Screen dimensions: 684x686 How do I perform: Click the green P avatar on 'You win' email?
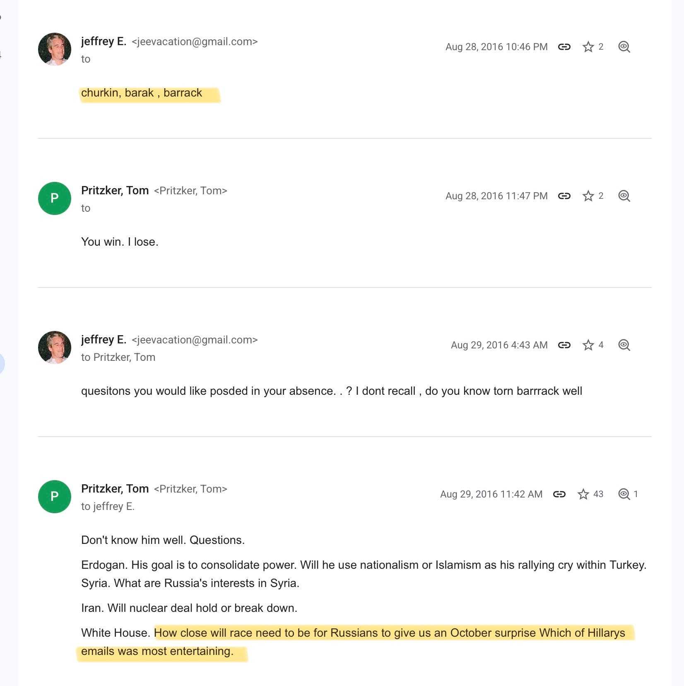coord(55,198)
